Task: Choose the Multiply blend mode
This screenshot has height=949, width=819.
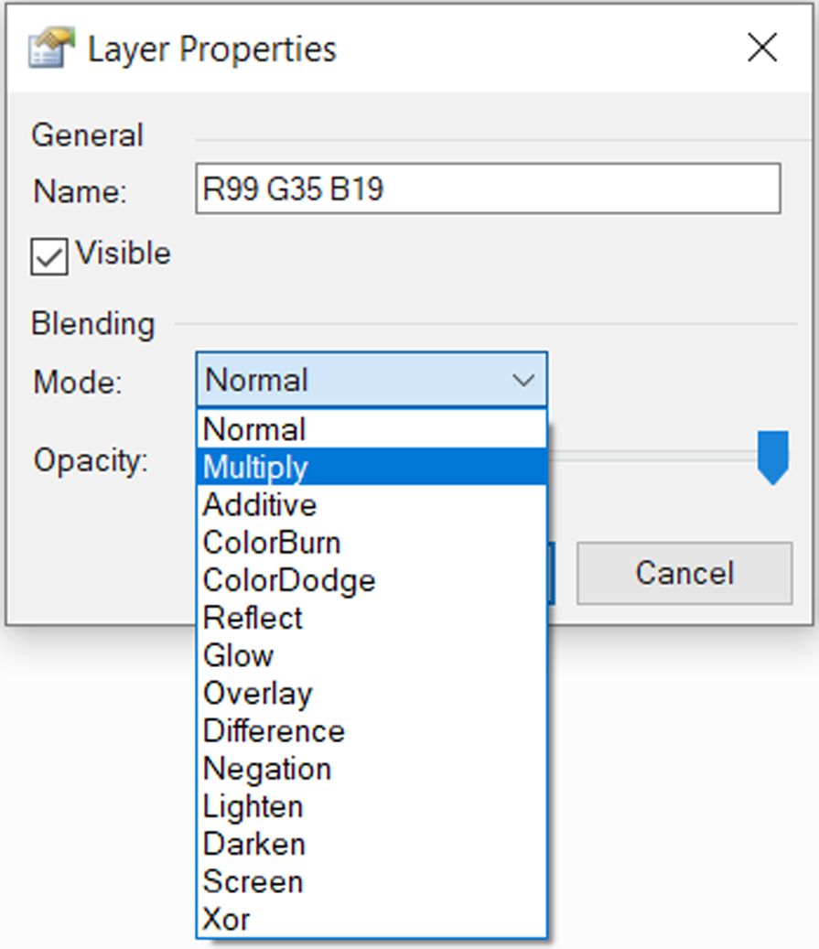Action: (372, 467)
